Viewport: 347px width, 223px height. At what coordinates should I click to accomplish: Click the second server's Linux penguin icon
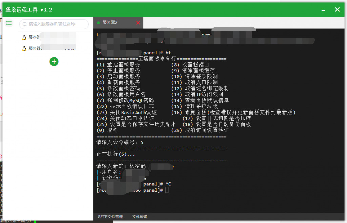[x=24, y=48]
